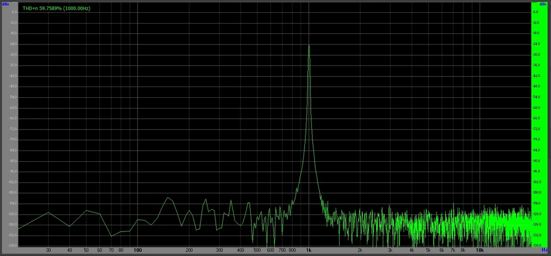
Task: Click the 700 frequency axis label
Action: pos(282,250)
